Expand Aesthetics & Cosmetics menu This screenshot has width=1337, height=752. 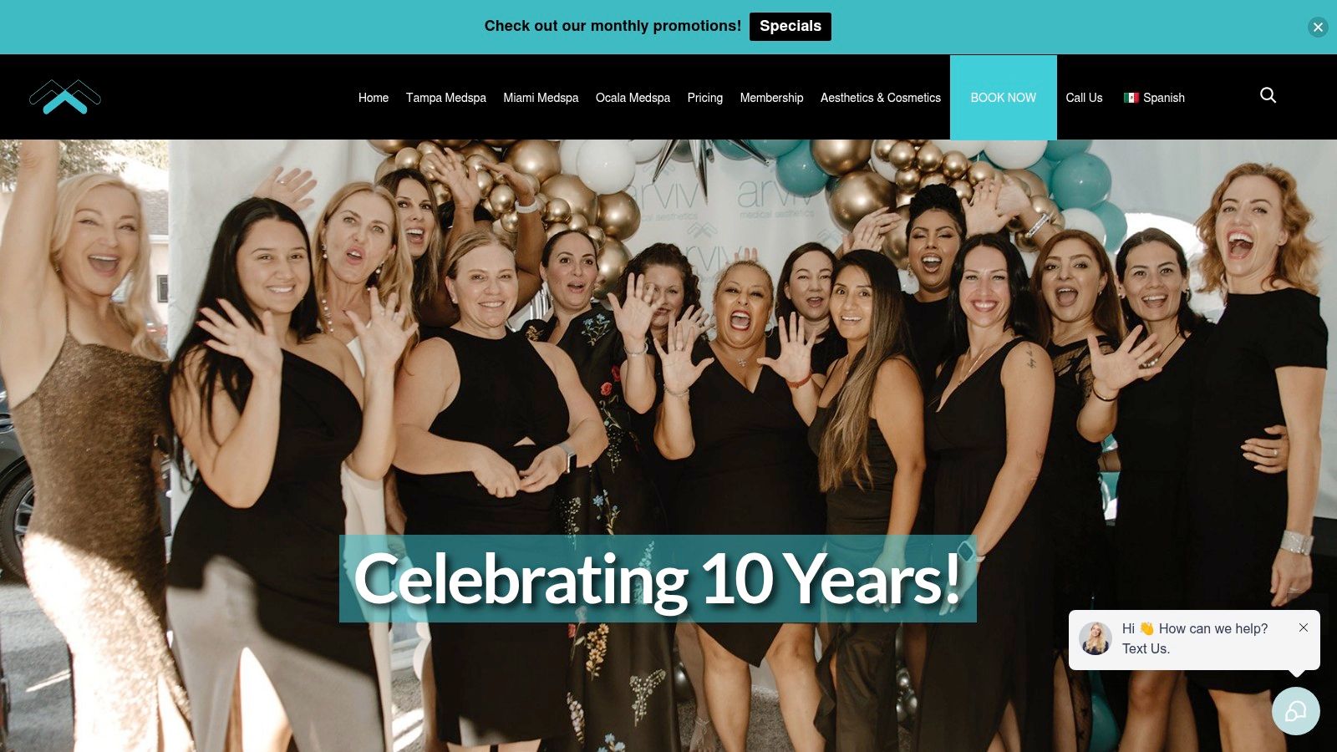(880, 98)
